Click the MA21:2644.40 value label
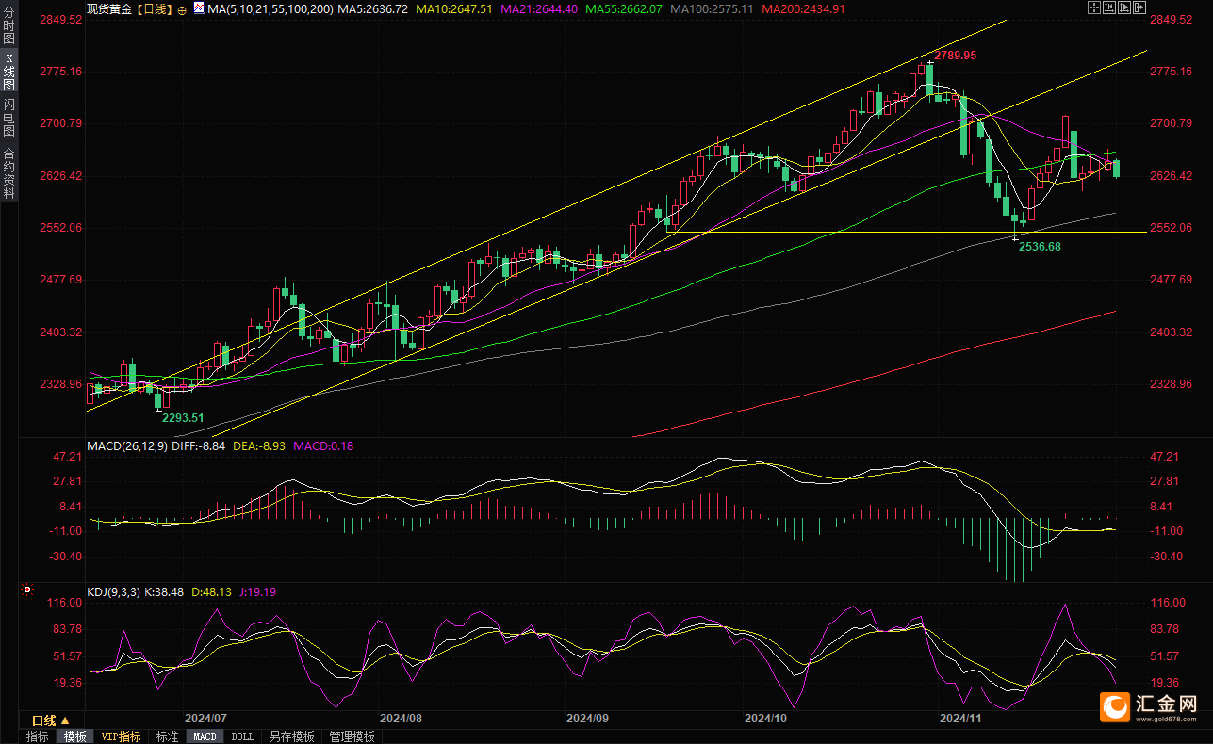Screen dimensions: 1213x744 point(538,8)
